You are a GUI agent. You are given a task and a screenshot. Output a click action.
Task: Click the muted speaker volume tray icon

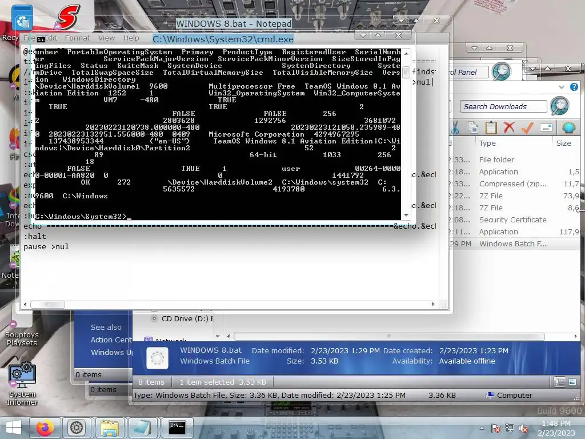pyautogui.click(x=523, y=428)
